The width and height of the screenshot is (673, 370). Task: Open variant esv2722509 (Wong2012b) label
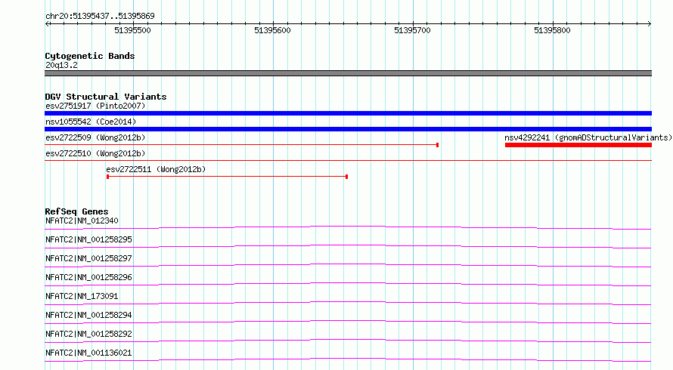95,137
